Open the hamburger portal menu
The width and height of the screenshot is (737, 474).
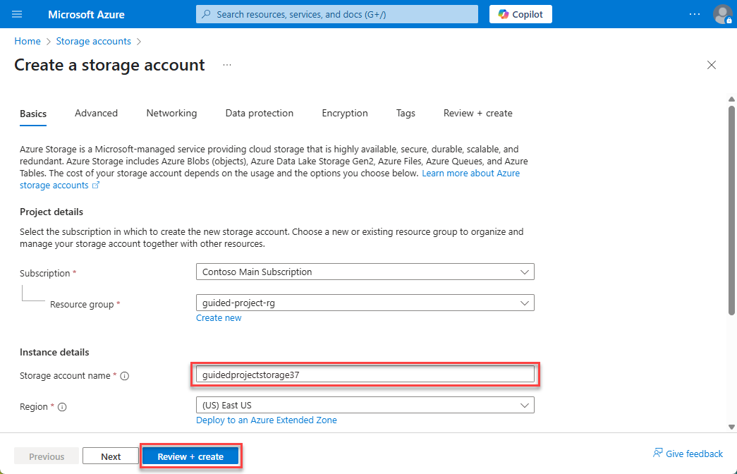[17, 14]
